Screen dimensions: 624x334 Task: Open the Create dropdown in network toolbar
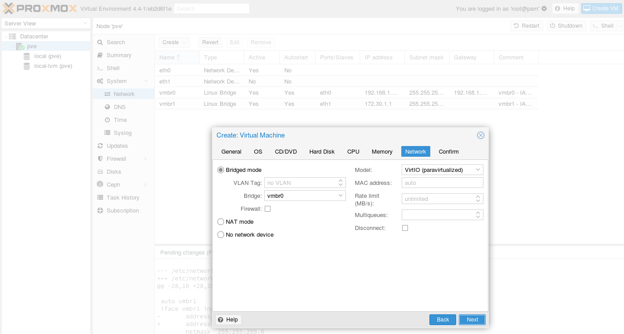pyautogui.click(x=174, y=42)
